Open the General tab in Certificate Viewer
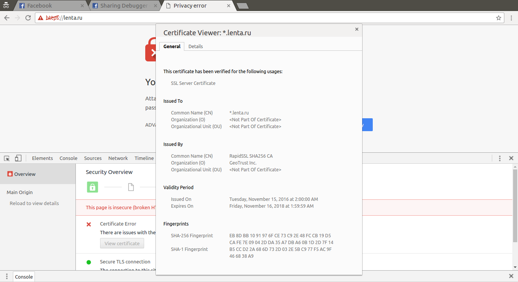This screenshot has height=282, width=518. point(172,46)
